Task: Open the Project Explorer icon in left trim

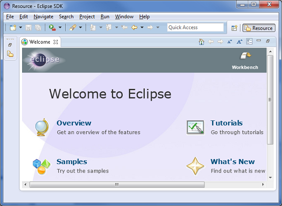Action: click(10, 54)
